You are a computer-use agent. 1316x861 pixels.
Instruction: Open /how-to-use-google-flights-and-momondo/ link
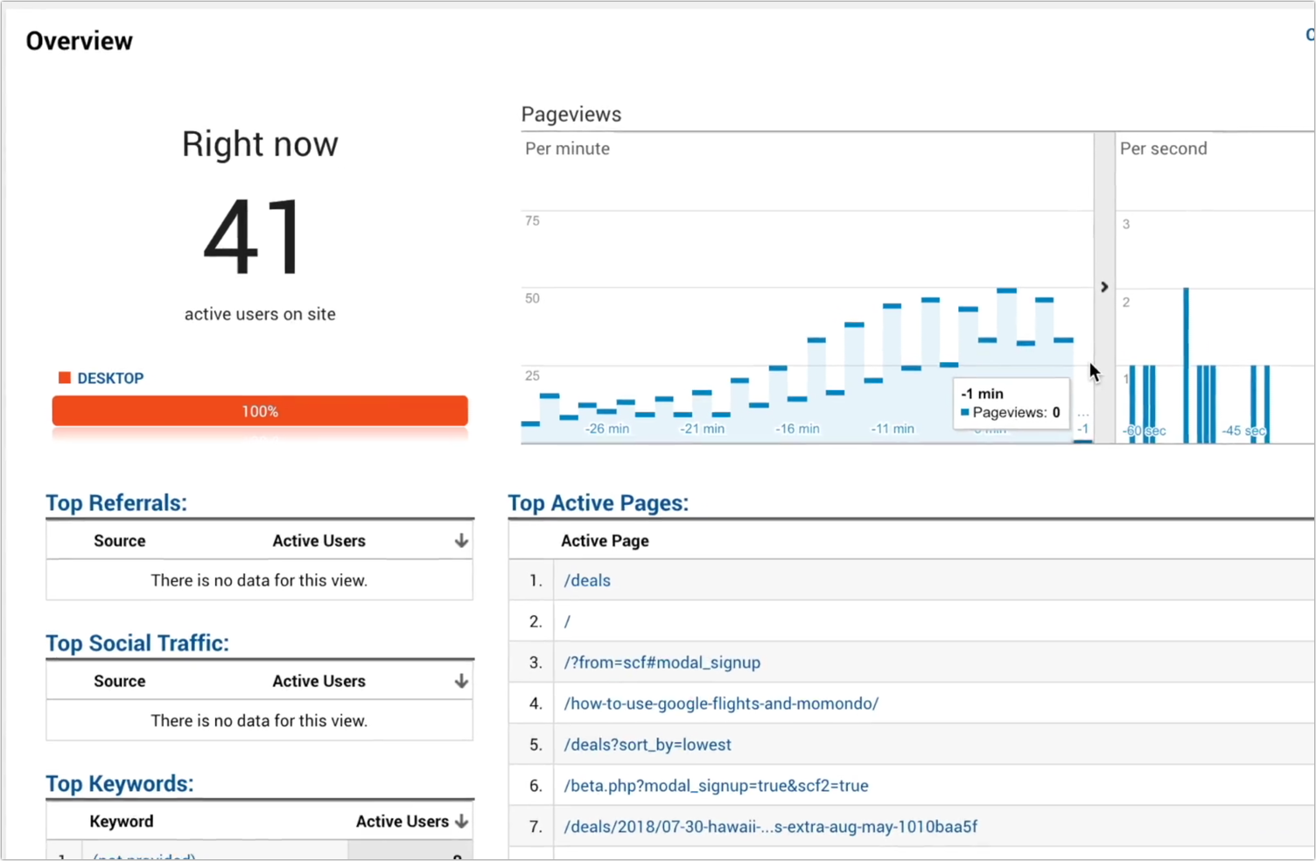click(721, 703)
